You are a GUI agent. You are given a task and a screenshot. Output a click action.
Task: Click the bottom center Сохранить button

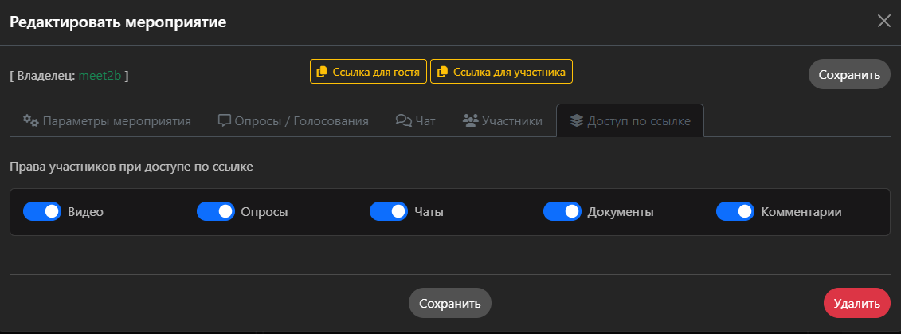(450, 304)
